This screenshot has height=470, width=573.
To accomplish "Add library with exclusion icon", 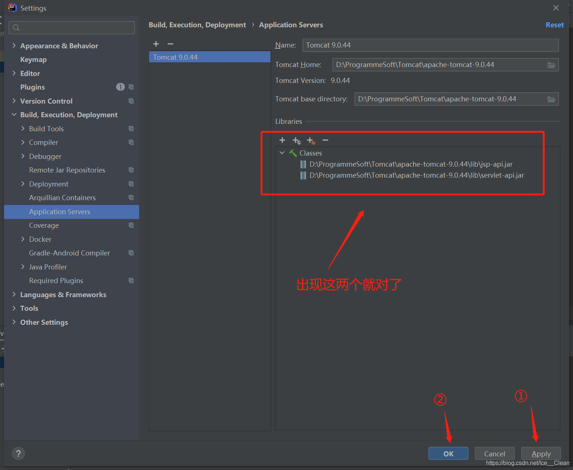I will (311, 140).
